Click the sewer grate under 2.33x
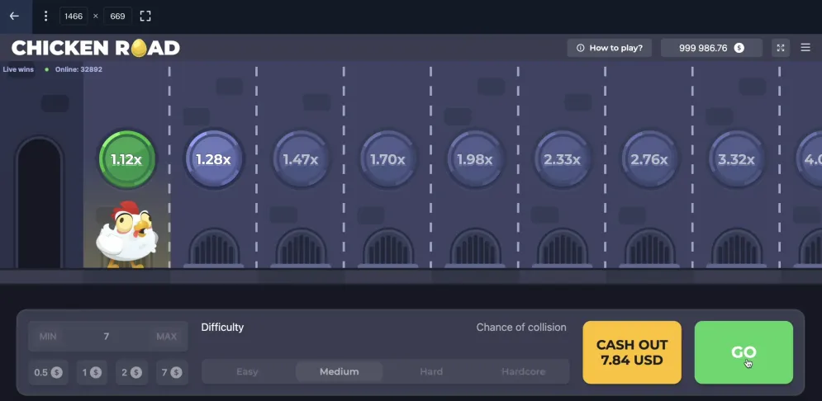Image resolution: width=822 pixels, height=401 pixels. [562, 248]
